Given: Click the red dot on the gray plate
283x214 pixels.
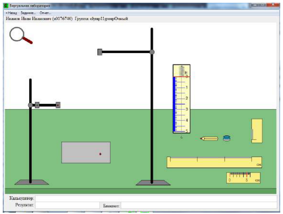Looking at the screenshot, I should tap(100, 154).
